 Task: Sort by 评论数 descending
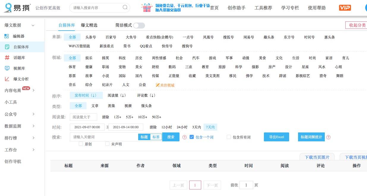(x=147, y=95)
